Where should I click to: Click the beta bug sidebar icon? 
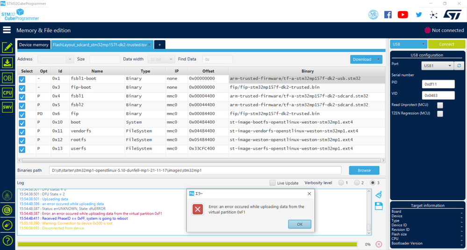point(7,195)
